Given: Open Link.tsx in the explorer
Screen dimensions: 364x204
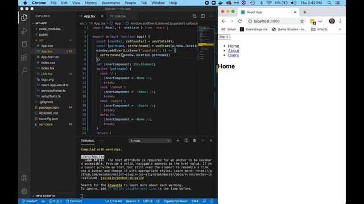Looking at the screenshot, I should (47, 74).
